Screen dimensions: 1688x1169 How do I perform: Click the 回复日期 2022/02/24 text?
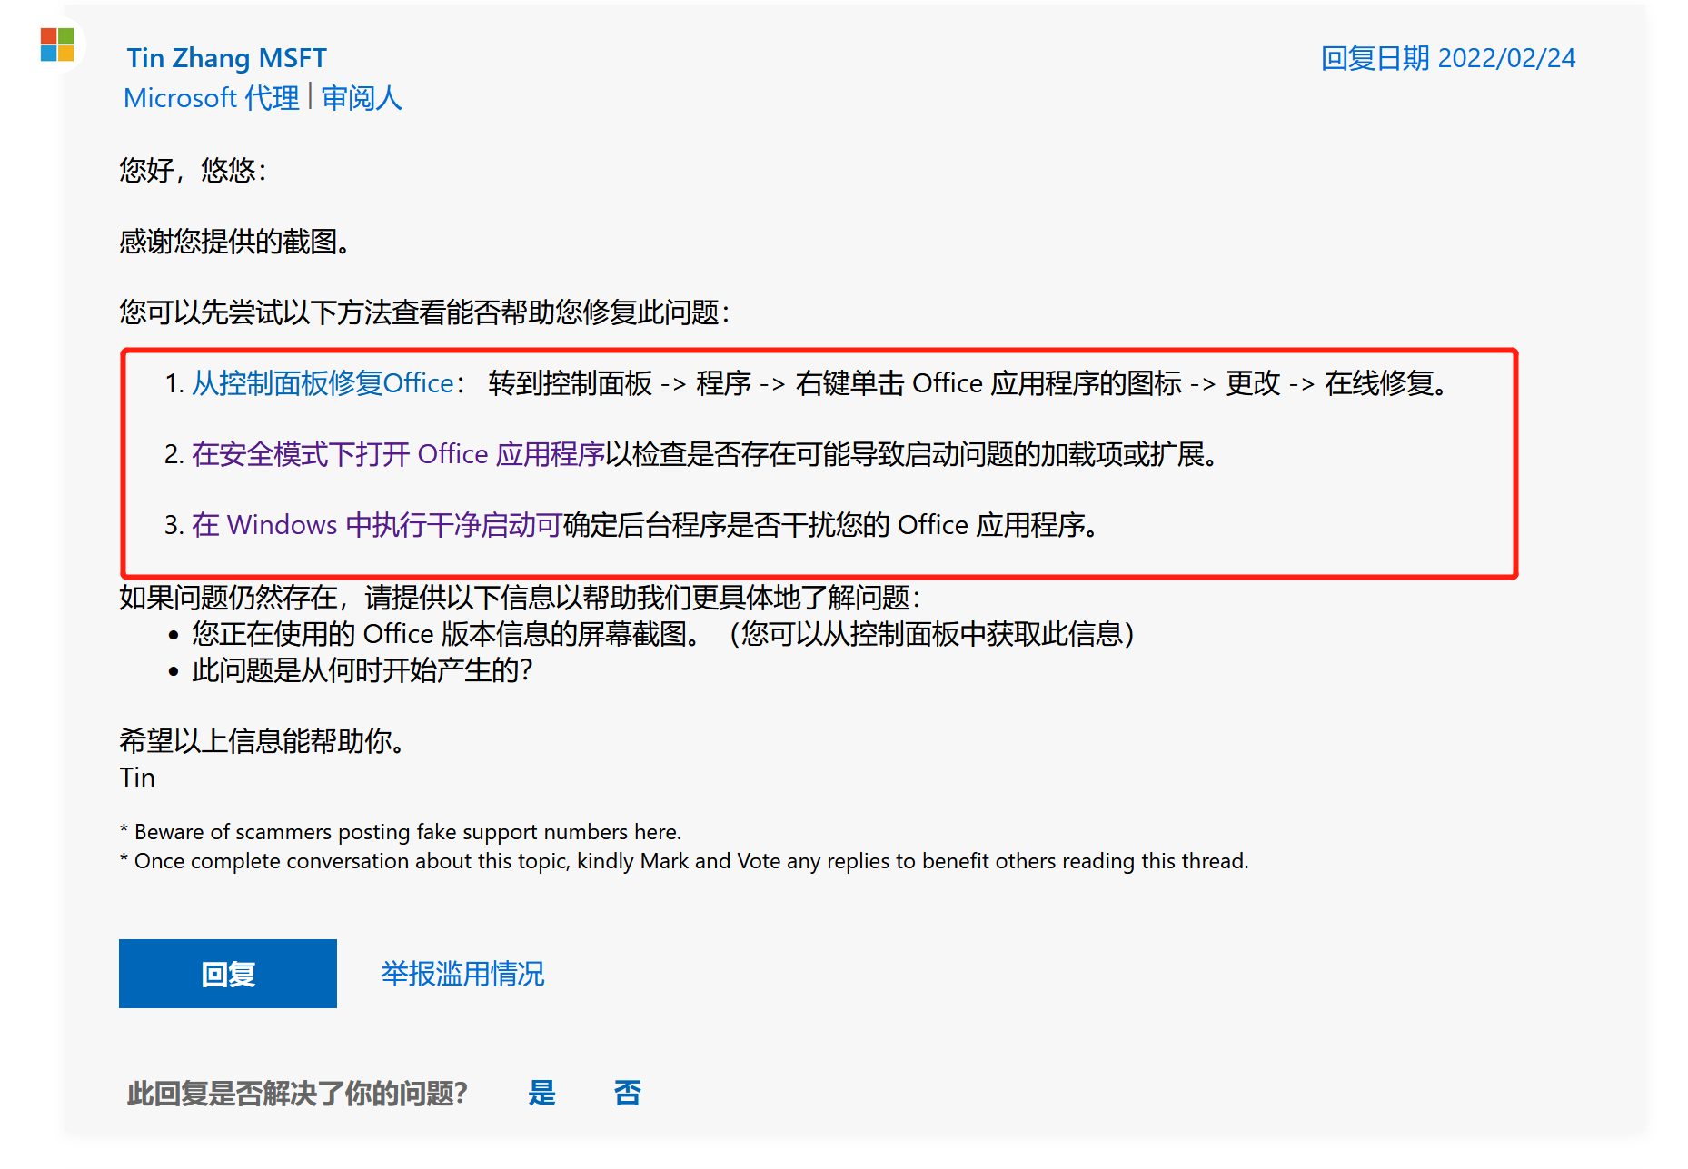[x=1448, y=58]
